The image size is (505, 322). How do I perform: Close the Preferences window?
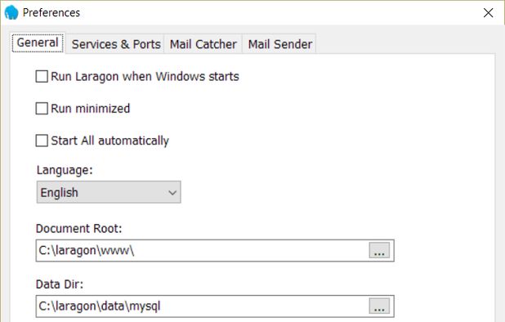click(489, 13)
